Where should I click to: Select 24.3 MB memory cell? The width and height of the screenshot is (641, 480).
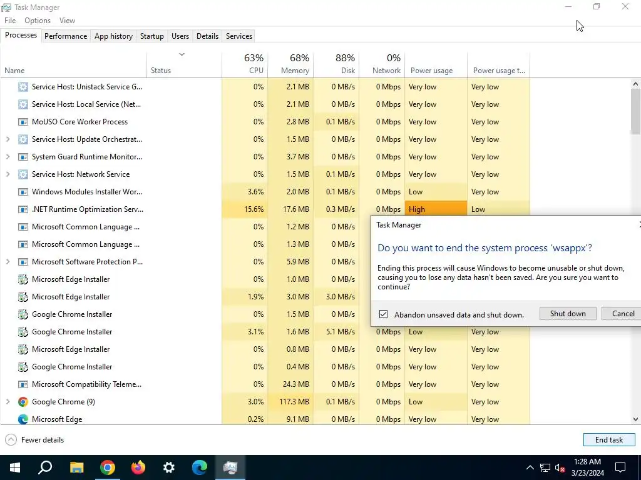pos(290,384)
